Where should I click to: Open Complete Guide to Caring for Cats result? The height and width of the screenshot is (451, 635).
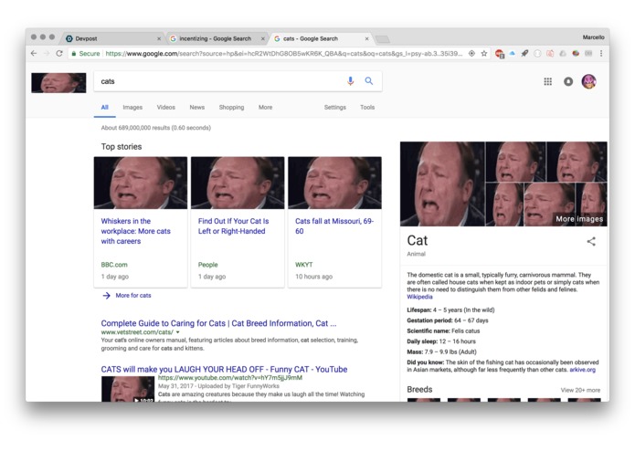point(218,323)
